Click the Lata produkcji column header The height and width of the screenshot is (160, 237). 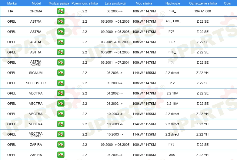(x=115, y=3)
